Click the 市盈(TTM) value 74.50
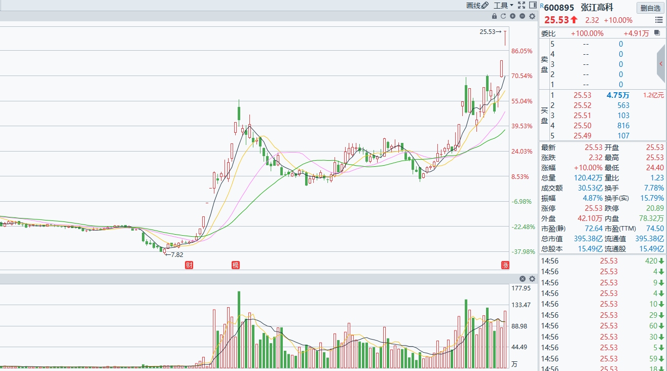This screenshot has width=667, height=371. click(654, 229)
